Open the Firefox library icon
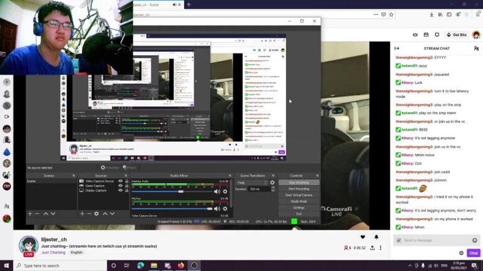 (440, 14)
